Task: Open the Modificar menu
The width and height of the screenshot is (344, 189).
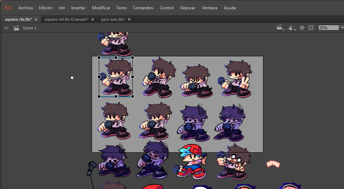Action: (101, 8)
